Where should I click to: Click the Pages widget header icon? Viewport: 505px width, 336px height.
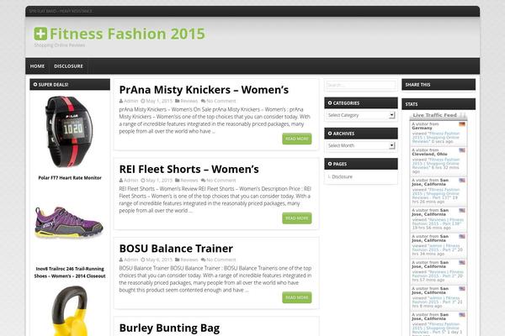[329, 164]
